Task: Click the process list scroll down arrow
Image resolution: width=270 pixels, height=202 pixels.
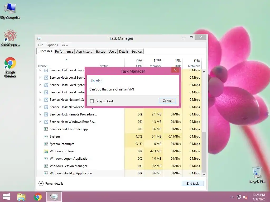Action: (204, 175)
